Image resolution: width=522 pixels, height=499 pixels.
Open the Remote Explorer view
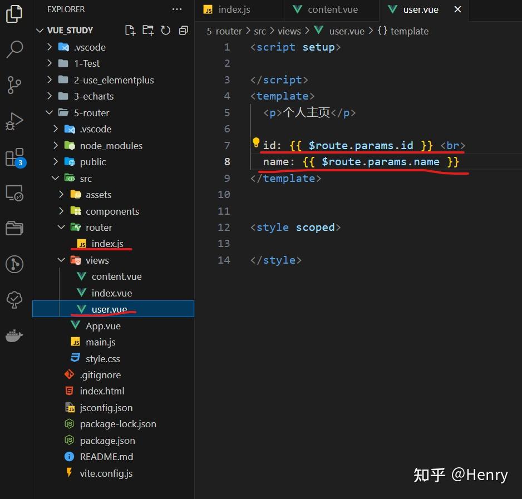(14, 192)
